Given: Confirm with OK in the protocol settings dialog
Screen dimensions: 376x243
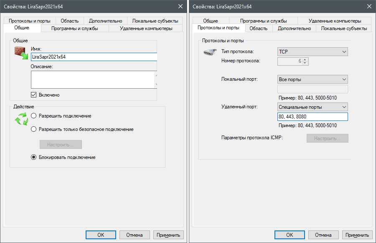Looking at the screenshot, I should tap(290, 235).
